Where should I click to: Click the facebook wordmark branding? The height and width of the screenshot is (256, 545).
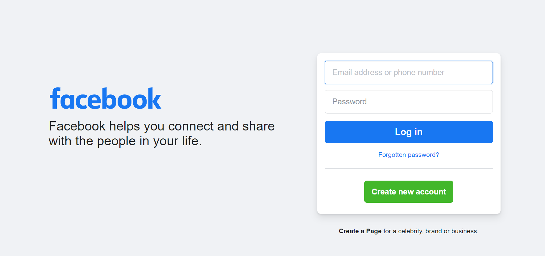[106, 98]
